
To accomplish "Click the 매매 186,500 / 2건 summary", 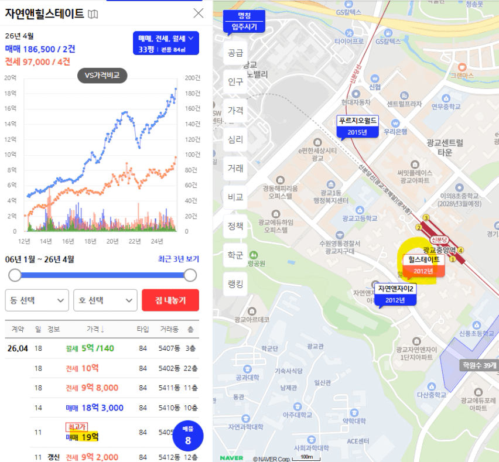I will coord(40,49).
